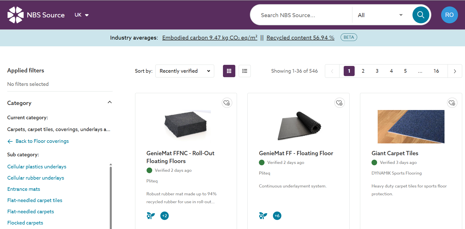
Task: Collapse the Category filter section
Action: (110, 102)
